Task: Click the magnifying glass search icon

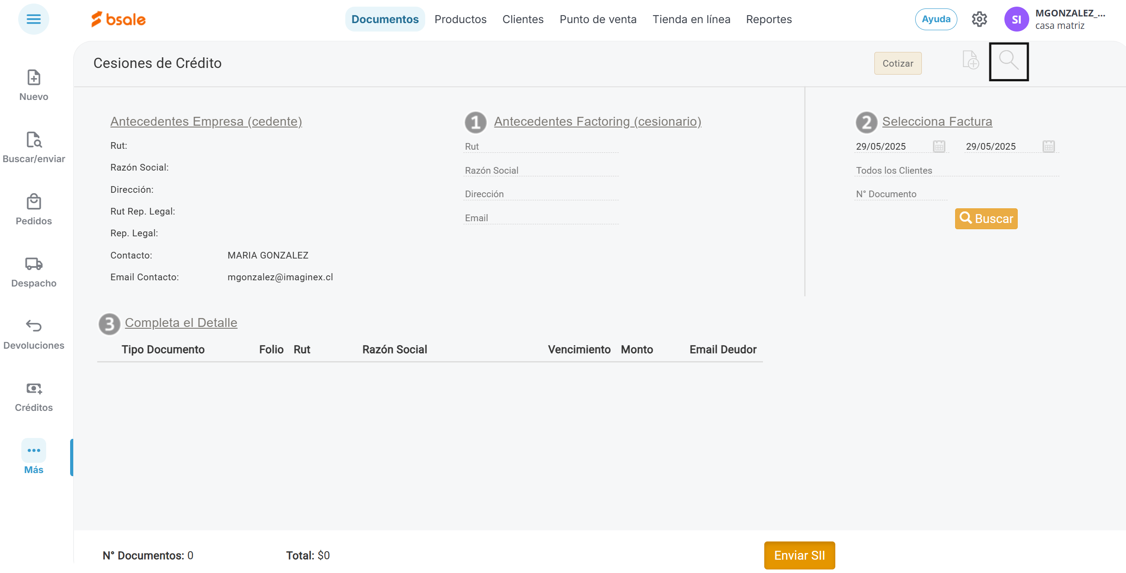Action: point(1008,61)
